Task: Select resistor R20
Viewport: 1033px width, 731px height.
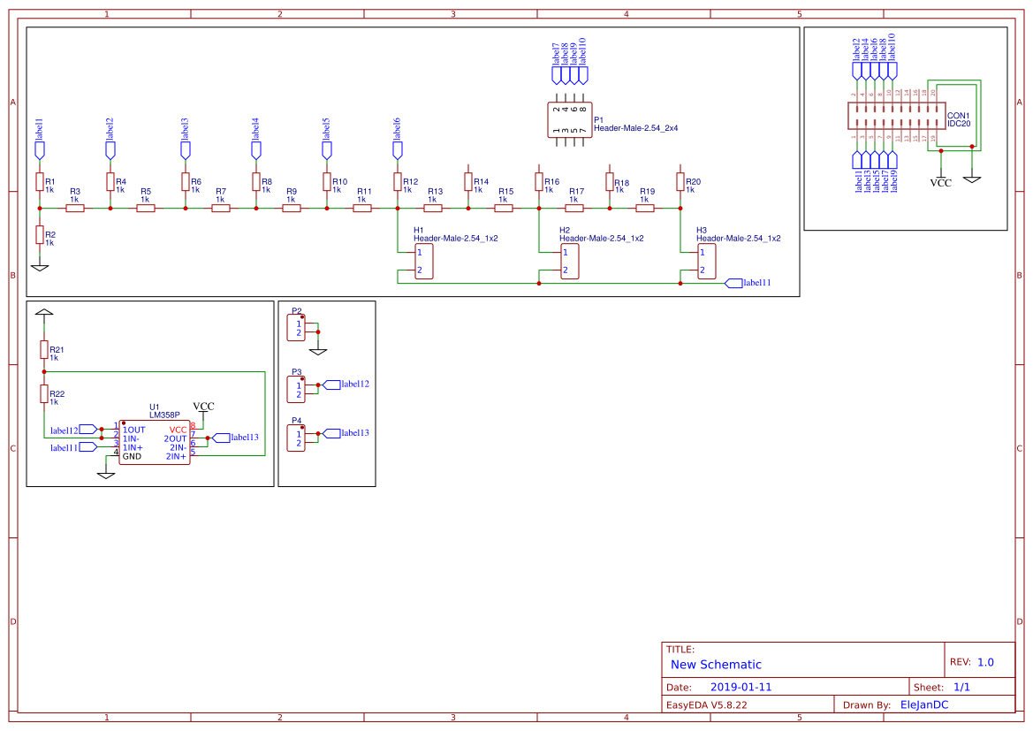Action: pos(680,183)
